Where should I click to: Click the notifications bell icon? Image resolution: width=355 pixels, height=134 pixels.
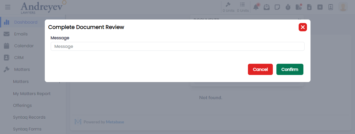pyautogui.click(x=256, y=7)
